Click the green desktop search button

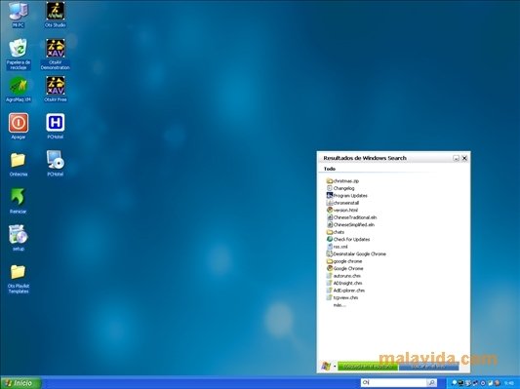368,367
